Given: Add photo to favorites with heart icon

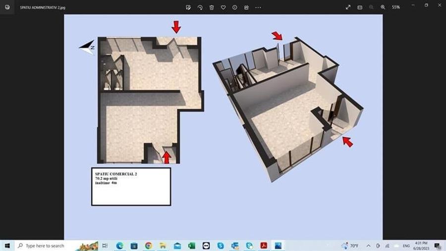Looking at the screenshot, I should [223, 7].
